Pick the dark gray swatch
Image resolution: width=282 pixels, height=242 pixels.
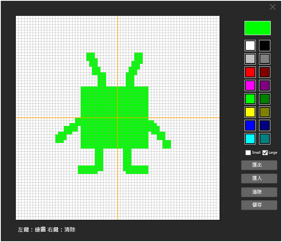pyautogui.click(x=265, y=59)
